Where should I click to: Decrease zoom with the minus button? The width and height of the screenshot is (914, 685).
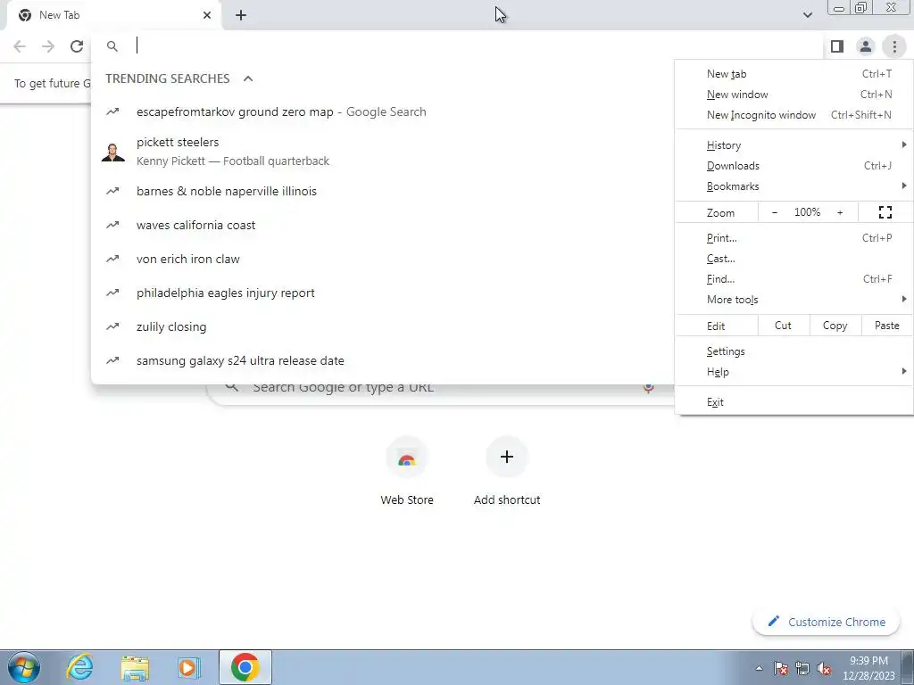(x=774, y=212)
